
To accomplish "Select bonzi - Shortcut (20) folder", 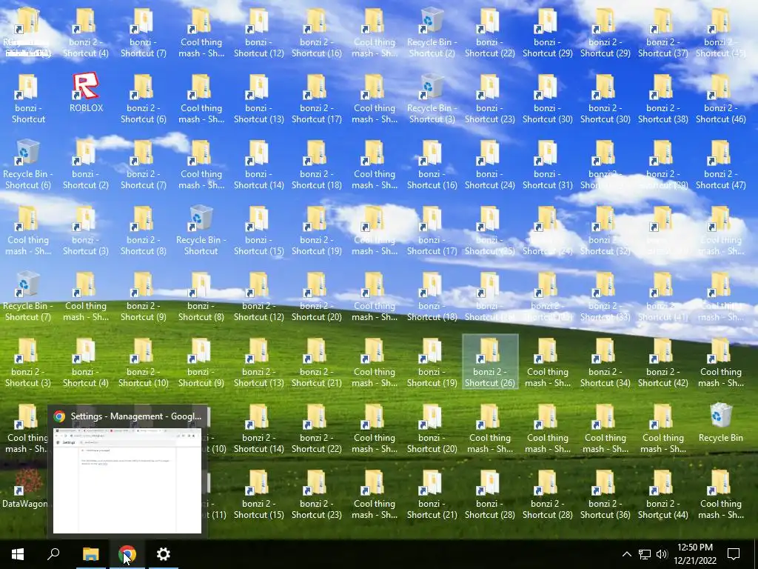I will coord(432,428).
